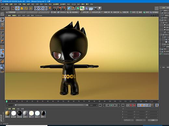This screenshot has width=169, height=126.
Task: Click the startup layout icon top right
Action: tap(156, 8)
